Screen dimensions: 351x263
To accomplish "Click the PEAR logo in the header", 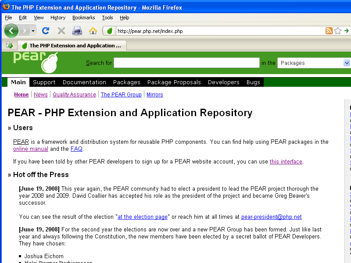I will [36, 62].
